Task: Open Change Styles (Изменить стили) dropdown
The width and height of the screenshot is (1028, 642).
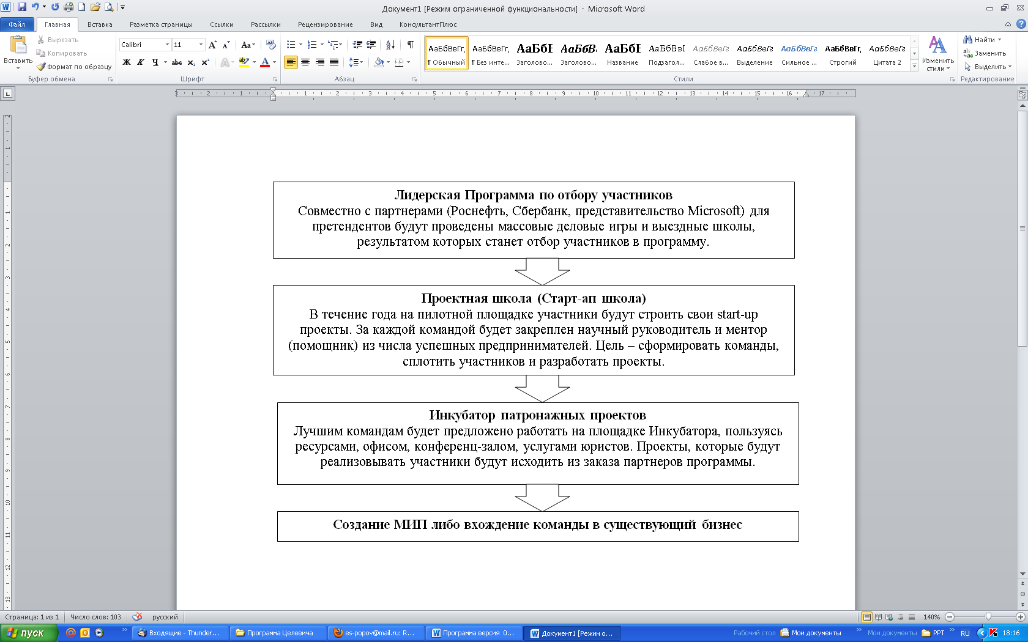Action: point(938,54)
